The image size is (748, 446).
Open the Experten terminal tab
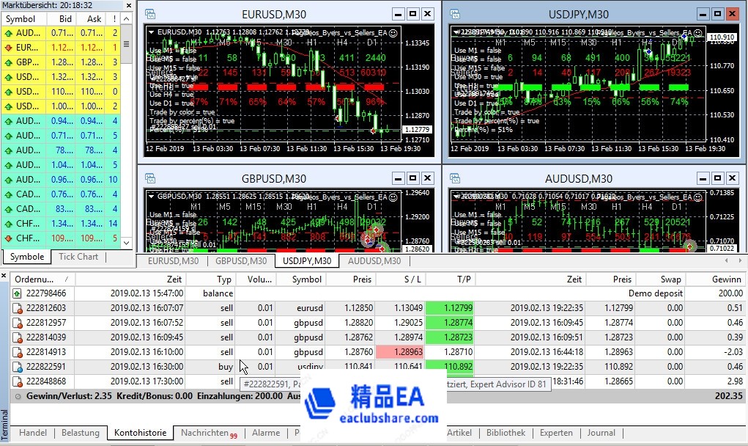point(556,433)
